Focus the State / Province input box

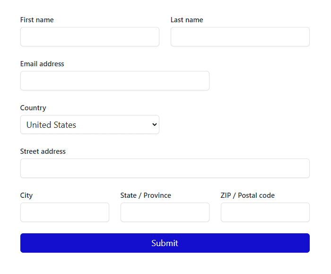(x=165, y=212)
